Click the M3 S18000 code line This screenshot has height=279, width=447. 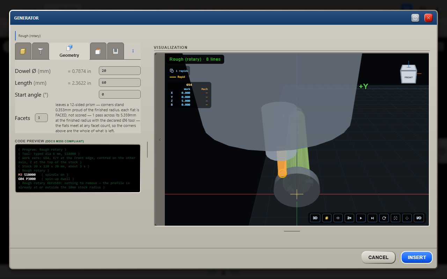[x=43, y=174]
